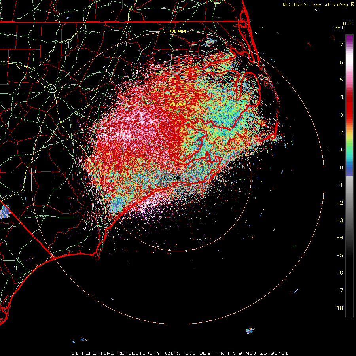Image resolution: width=356 pixels, height=356 pixels.
Task: Select the -4 value on the scale
Action: (x=340, y=238)
